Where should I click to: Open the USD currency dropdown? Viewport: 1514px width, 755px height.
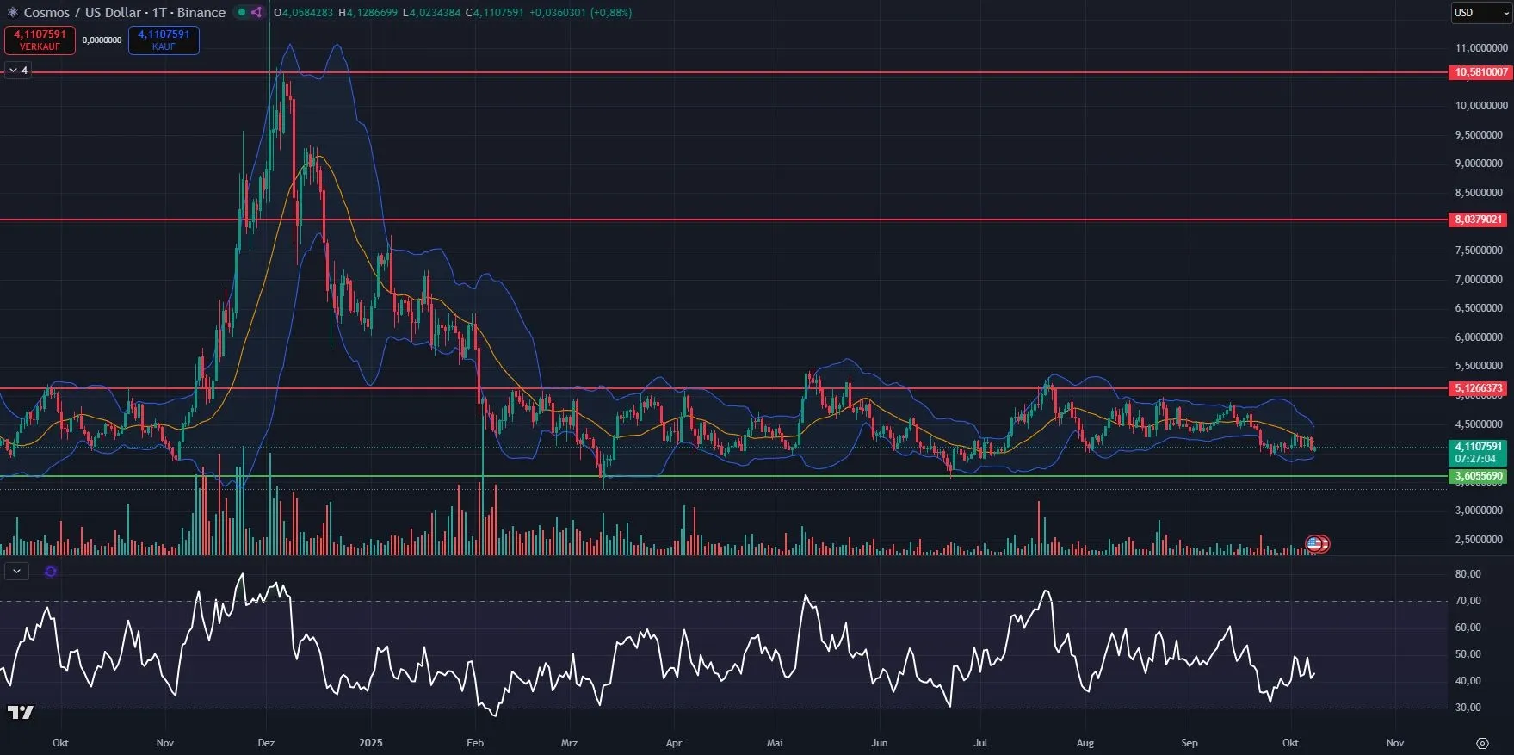pos(1480,13)
